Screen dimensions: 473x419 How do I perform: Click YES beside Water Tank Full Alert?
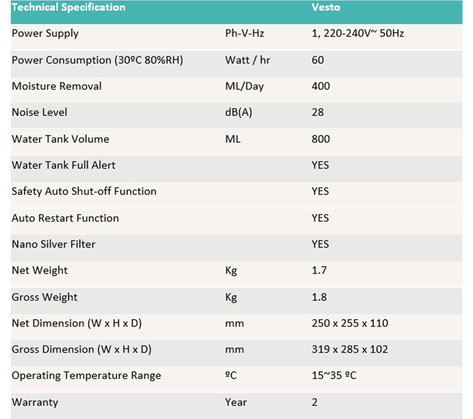(x=320, y=165)
